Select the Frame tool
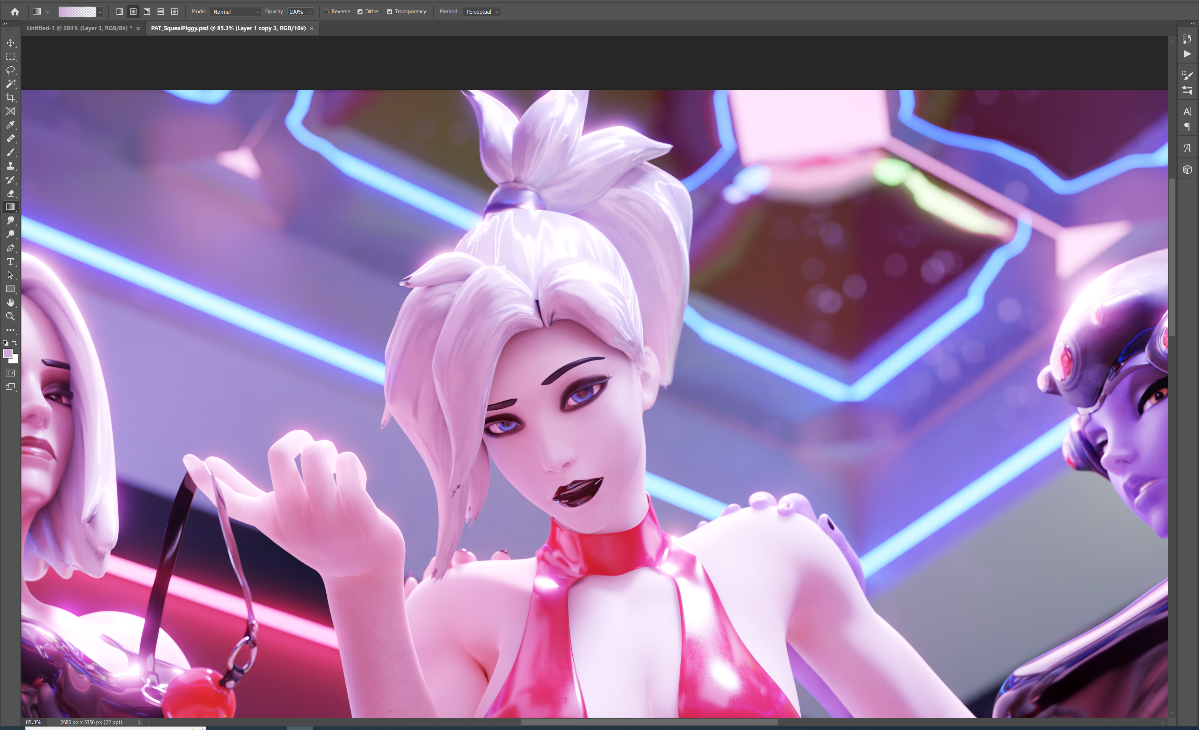Screen dimensions: 1199x730 click(x=10, y=111)
